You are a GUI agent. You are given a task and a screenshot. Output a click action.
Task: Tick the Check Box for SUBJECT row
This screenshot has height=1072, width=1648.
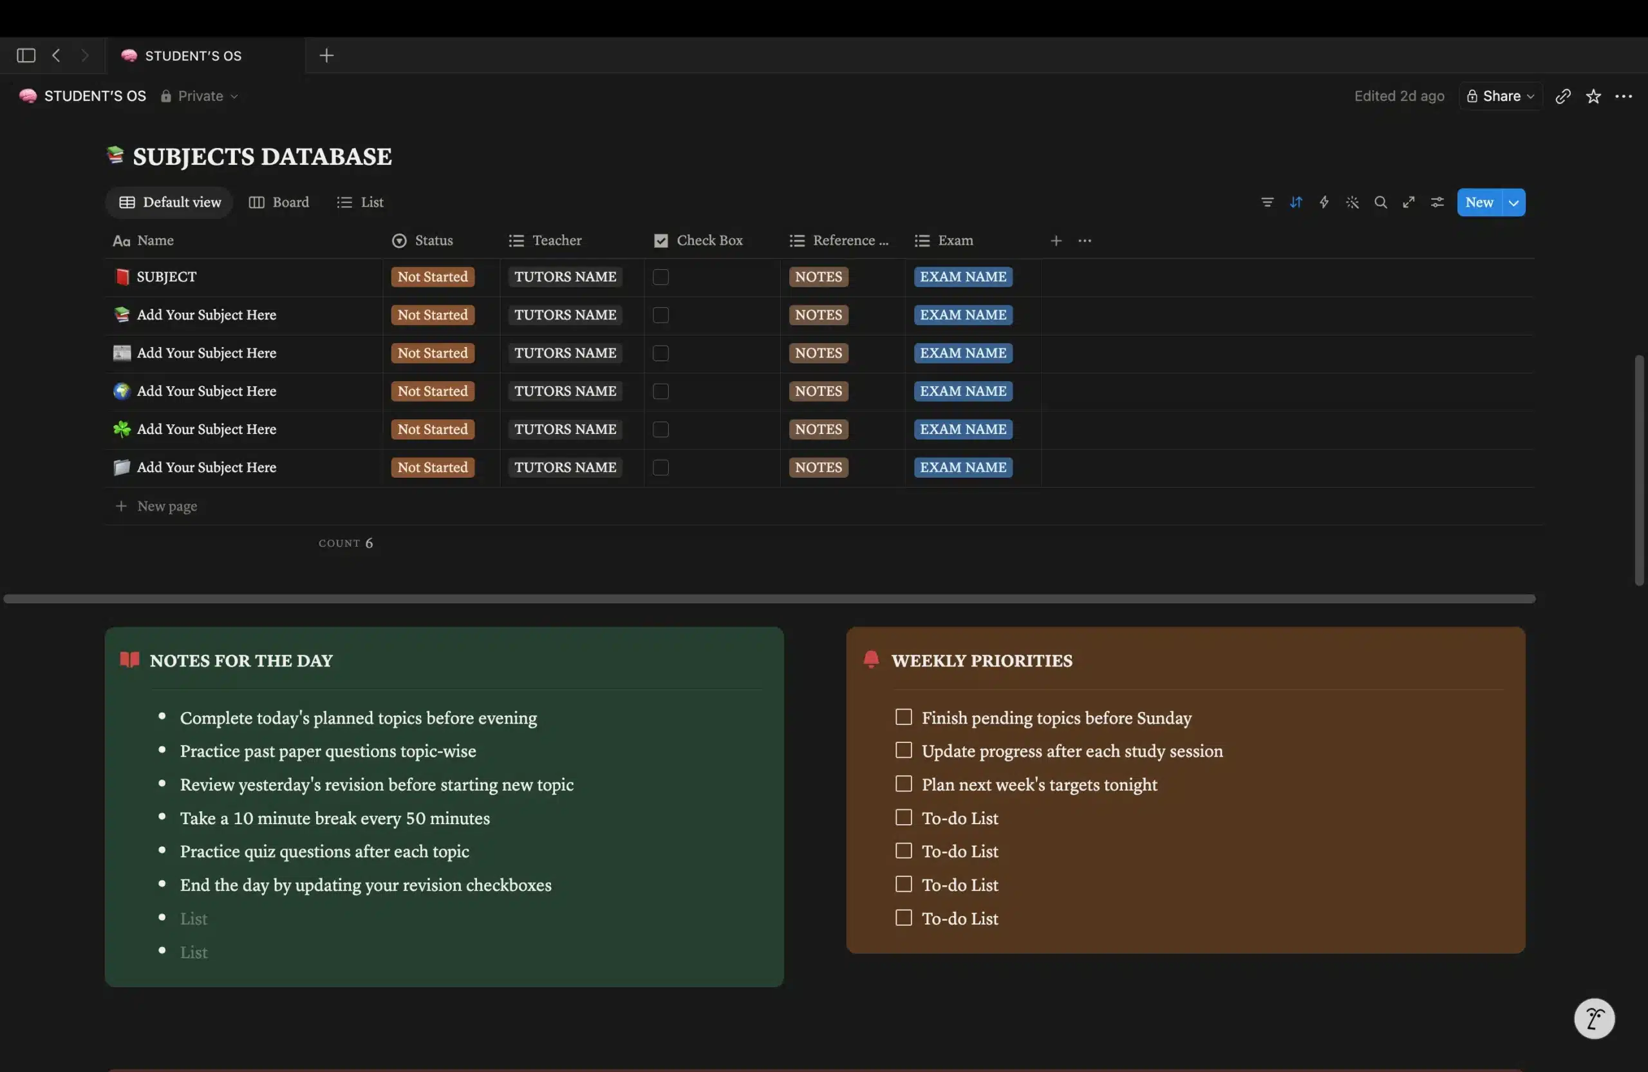(x=660, y=277)
